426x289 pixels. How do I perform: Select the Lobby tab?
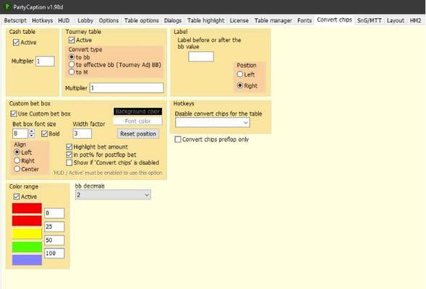point(85,21)
